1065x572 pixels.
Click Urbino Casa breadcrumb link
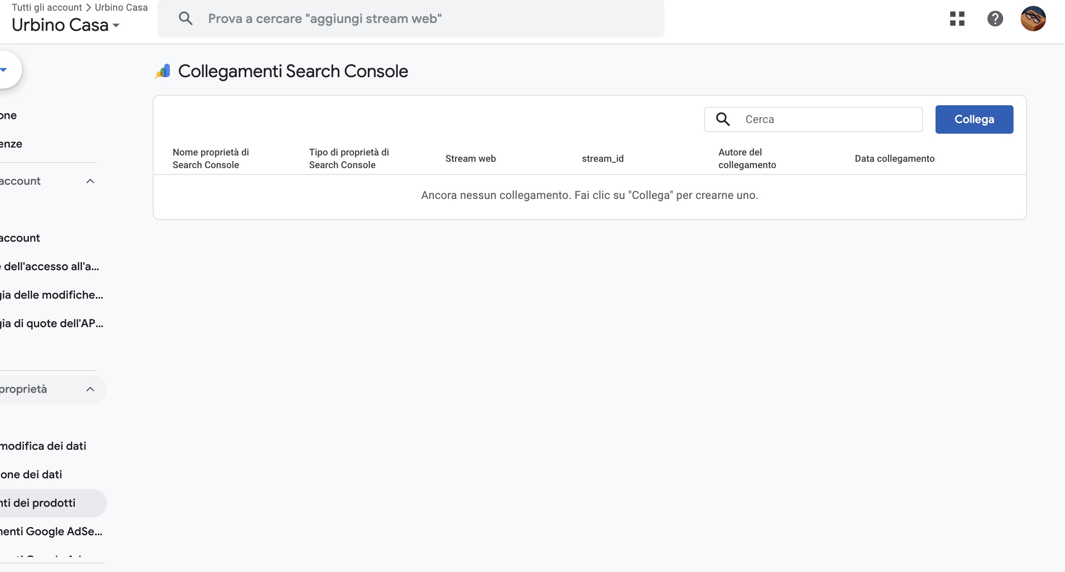tap(121, 8)
